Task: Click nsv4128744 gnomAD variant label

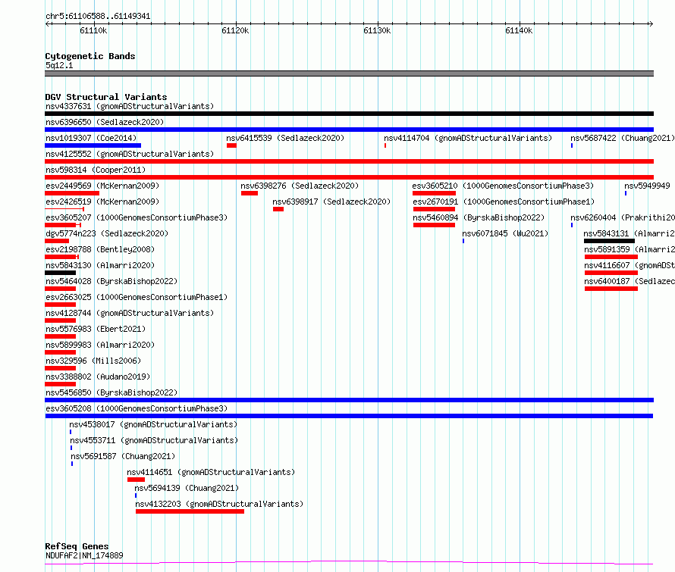Action: click(130, 313)
